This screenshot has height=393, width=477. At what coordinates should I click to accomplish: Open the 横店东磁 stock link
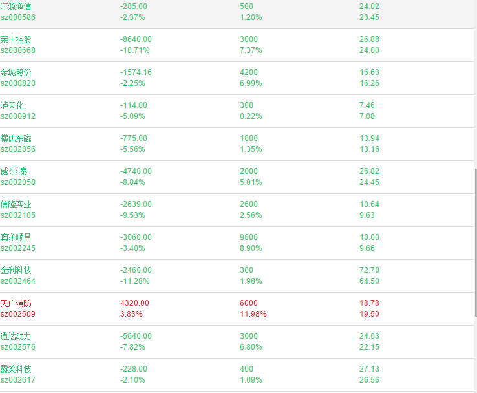click(16, 138)
